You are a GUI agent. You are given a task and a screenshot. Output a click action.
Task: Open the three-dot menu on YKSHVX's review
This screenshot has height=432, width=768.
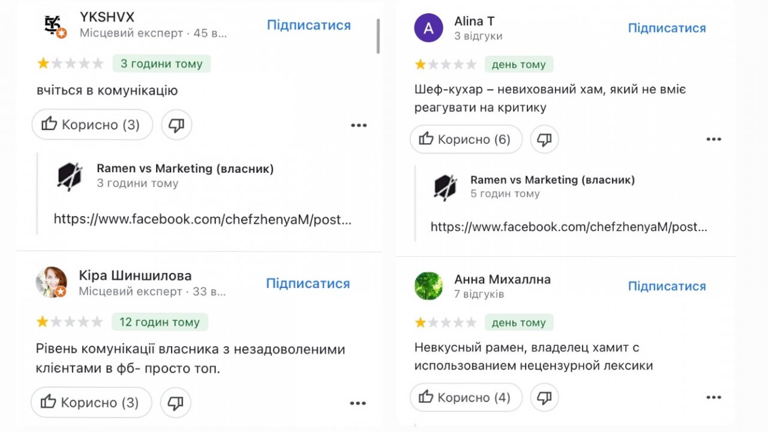click(359, 125)
